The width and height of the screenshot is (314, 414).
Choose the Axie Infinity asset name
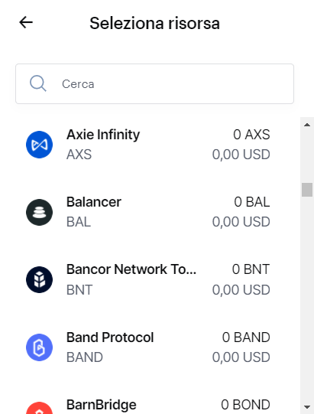coord(103,135)
